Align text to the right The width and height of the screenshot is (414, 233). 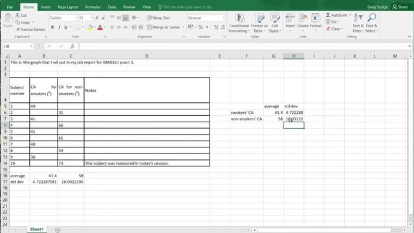(x=125, y=27)
